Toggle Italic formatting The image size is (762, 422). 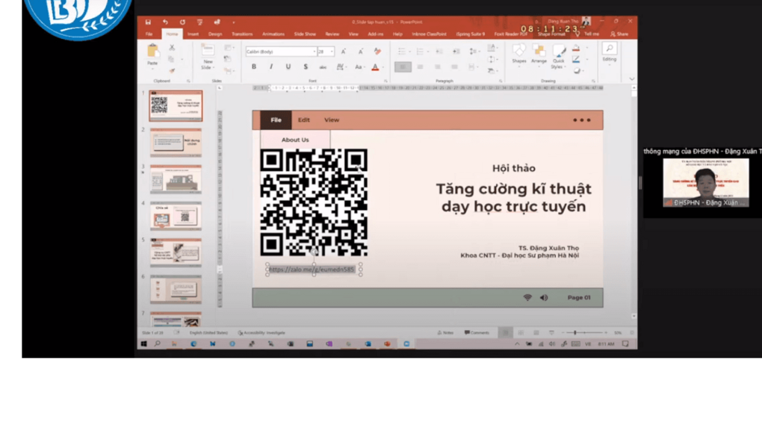[x=271, y=67]
